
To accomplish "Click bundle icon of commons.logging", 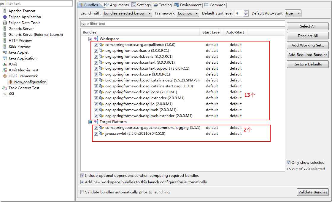I will pos(101,127).
